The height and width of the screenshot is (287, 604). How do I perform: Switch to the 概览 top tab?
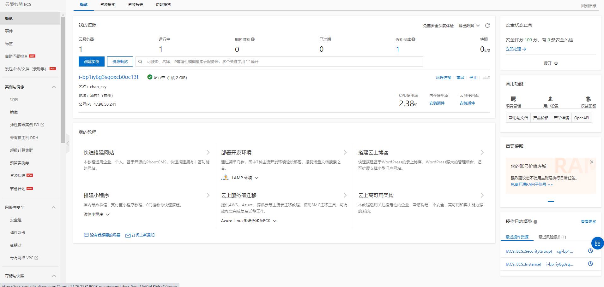[x=84, y=5]
